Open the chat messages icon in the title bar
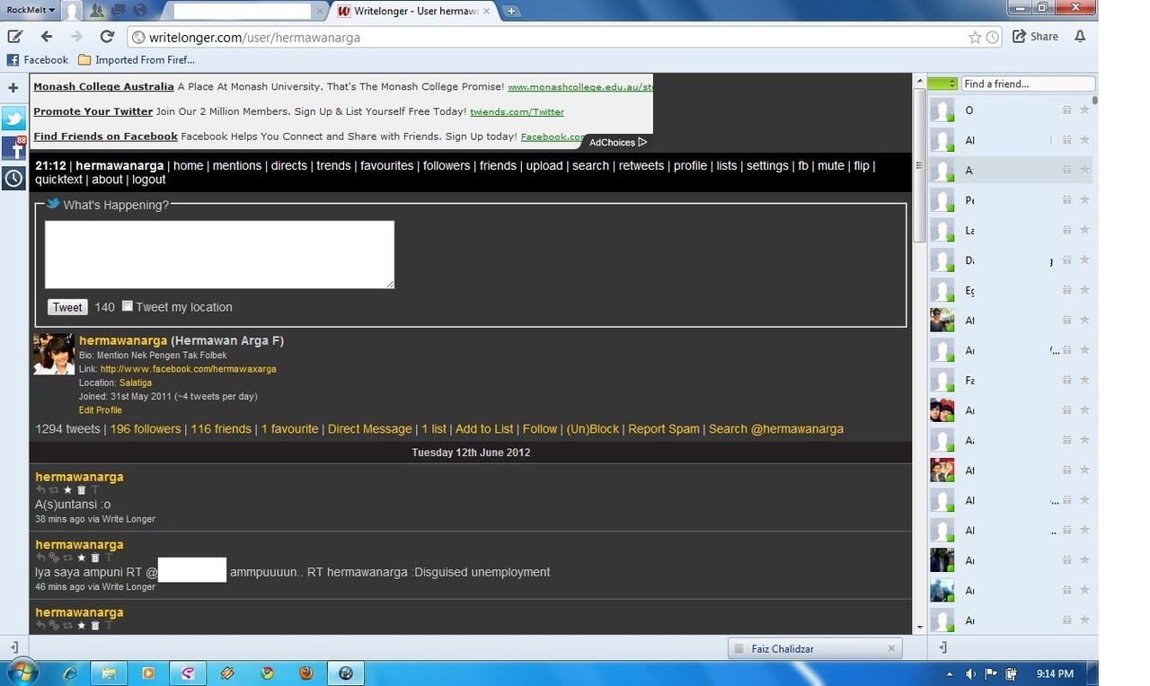The width and height of the screenshot is (1150, 686). (x=118, y=11)
